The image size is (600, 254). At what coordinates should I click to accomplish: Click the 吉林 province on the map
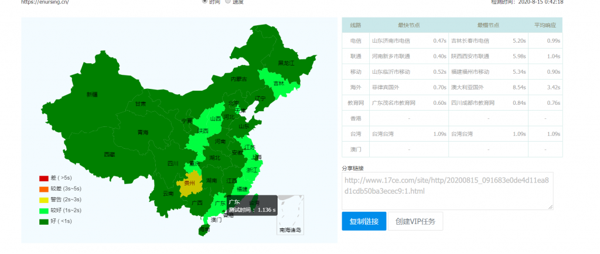(x=278, y=84)
